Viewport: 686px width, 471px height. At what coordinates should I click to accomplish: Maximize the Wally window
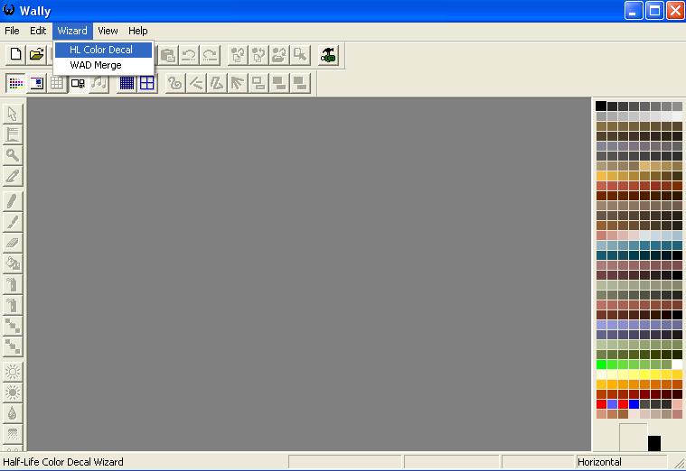click(x=654, y=11)
